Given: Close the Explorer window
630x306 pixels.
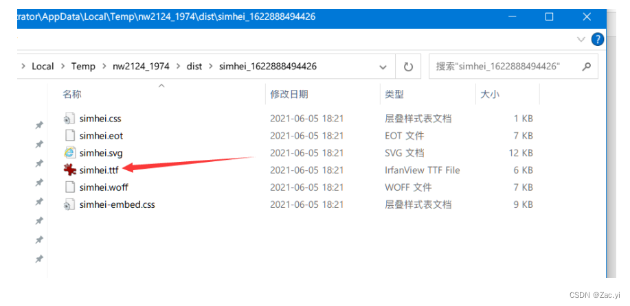Looking at the screenshot, I should (587, 17).
